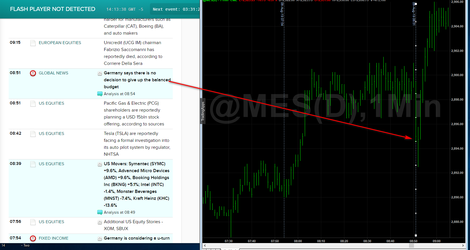Select the US EQUITIES label on the 08:42 row

pyautogui.click(x=51, y=134)
